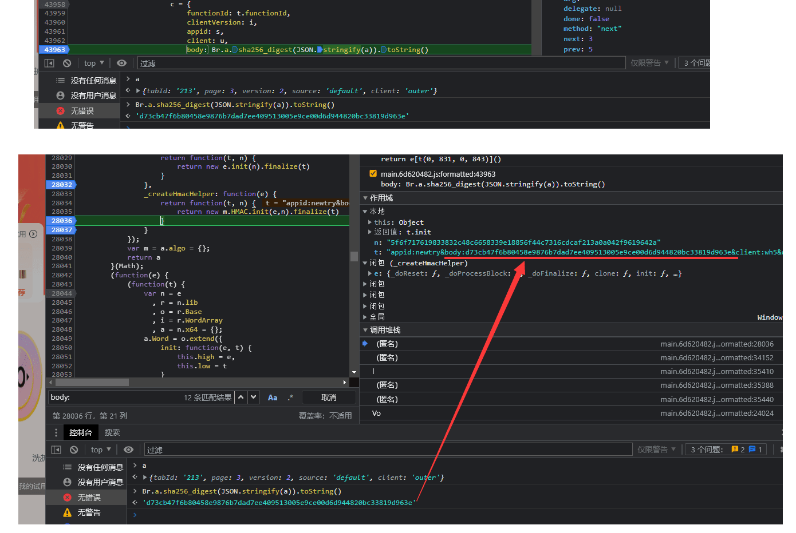The height and width of the screenshot is (533, 796).
Task: Click the clear console icon
Action: pyautogui.click(x=74, y=450)
